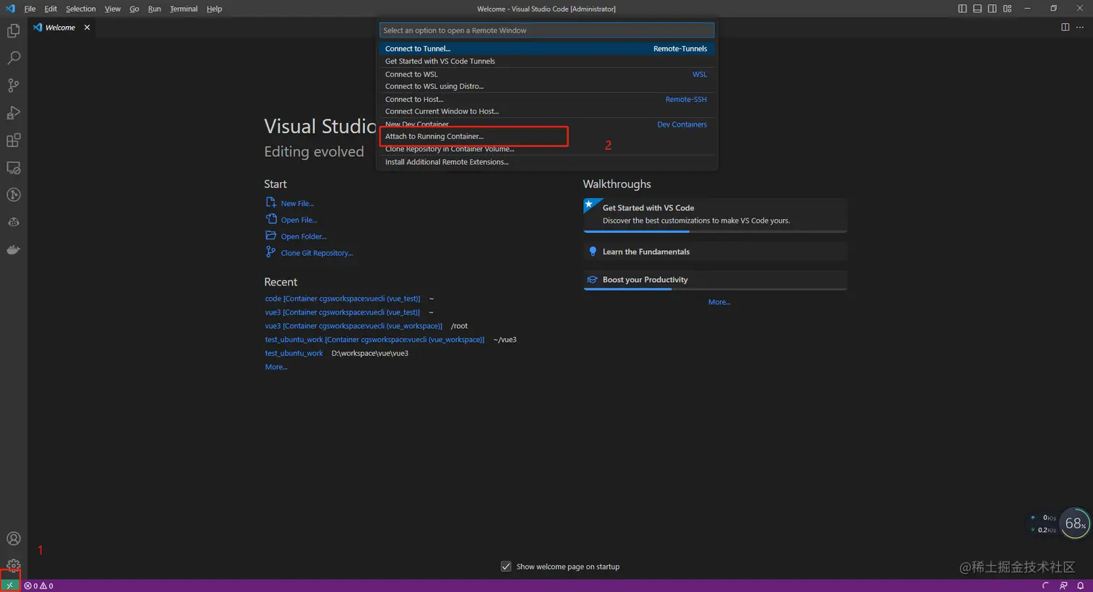Choose Clone Repository in Container Volume...

point(546,149)
